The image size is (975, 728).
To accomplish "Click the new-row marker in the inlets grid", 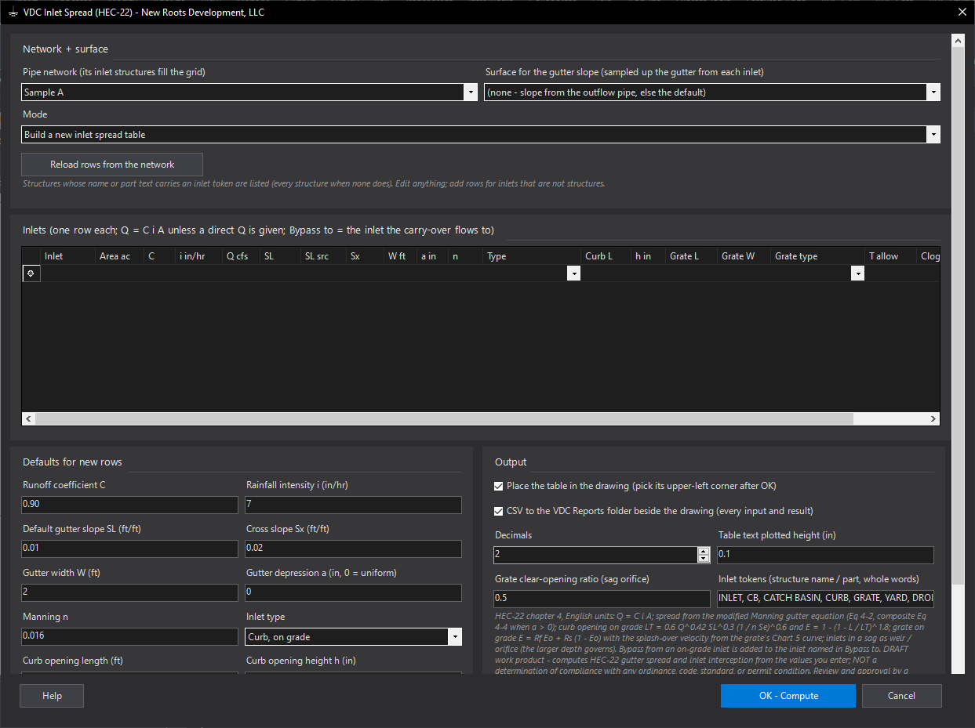I will [31, 273].
